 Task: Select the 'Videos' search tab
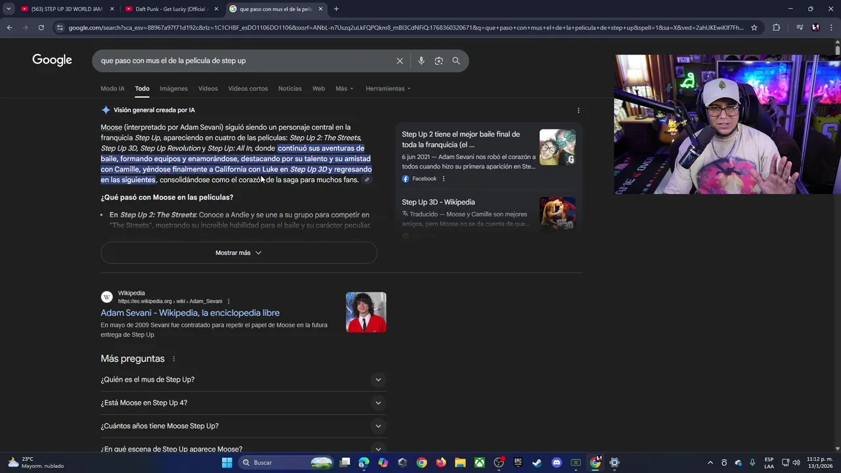click(208, 89)
